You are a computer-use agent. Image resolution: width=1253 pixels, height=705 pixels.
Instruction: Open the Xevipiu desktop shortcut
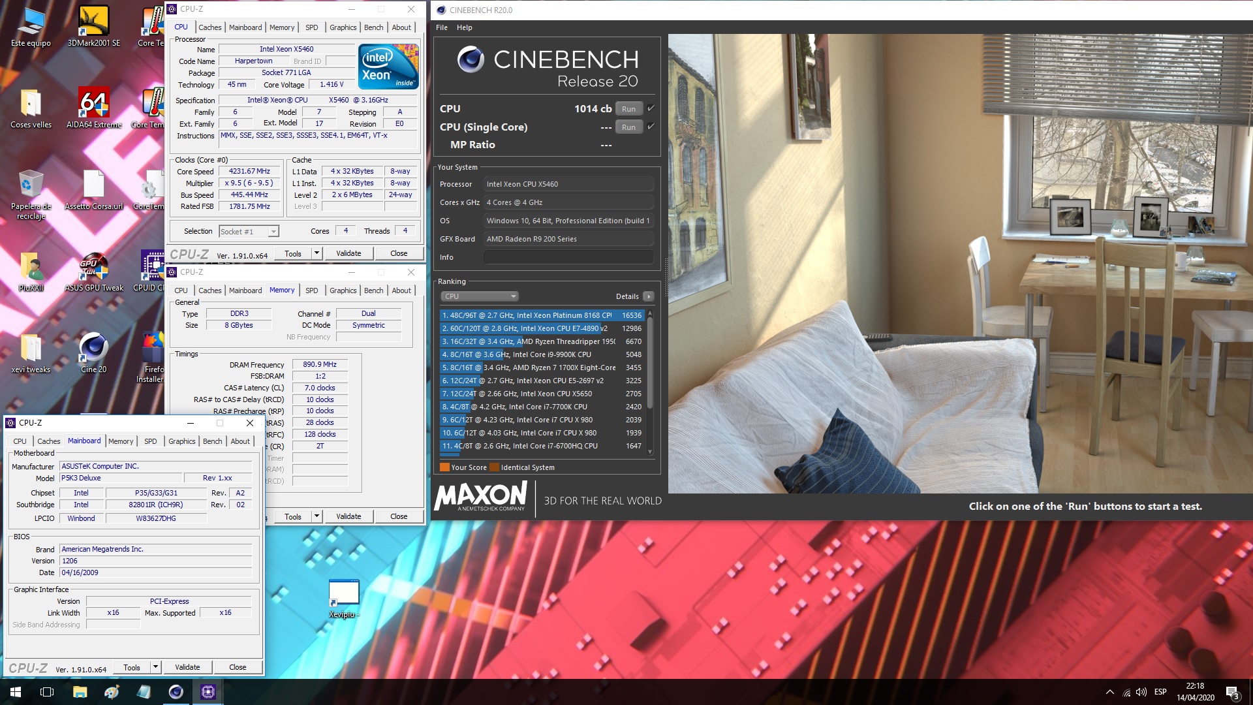[x=344, y=599]
